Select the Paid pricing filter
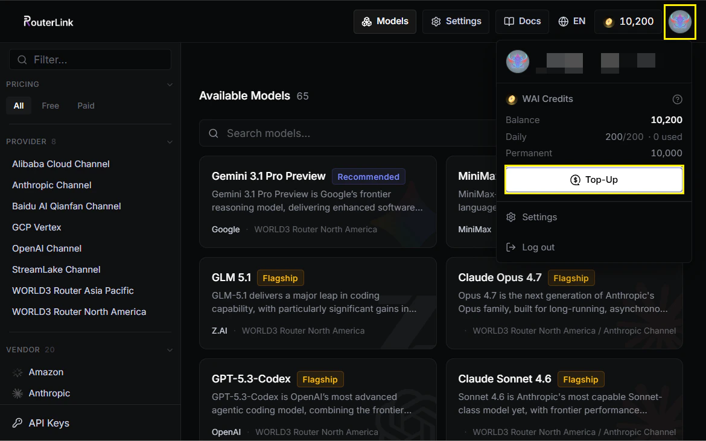706x441 pixels. click(x=86, y=106)
